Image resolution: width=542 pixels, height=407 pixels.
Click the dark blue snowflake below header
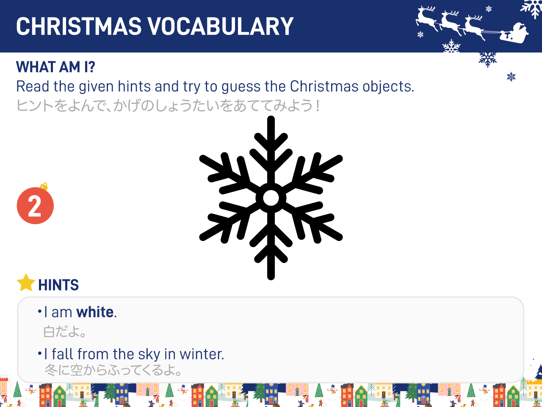[x=488, y=59]
